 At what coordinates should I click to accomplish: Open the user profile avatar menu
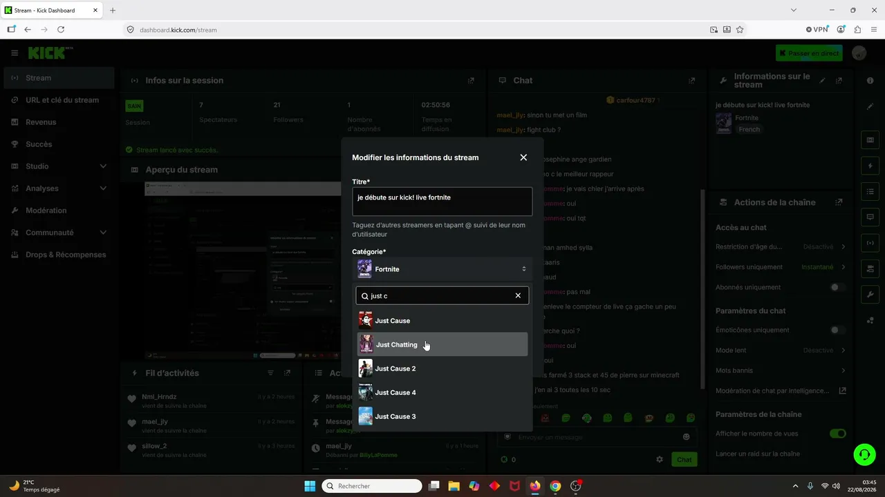[859, 53]
